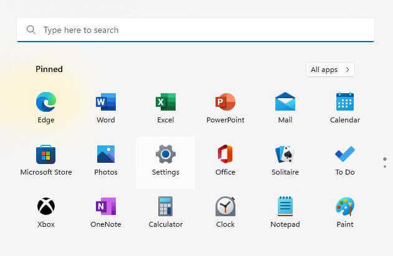
Task: Open OneNote from pinned apps
Action: [x=106, y=213]
